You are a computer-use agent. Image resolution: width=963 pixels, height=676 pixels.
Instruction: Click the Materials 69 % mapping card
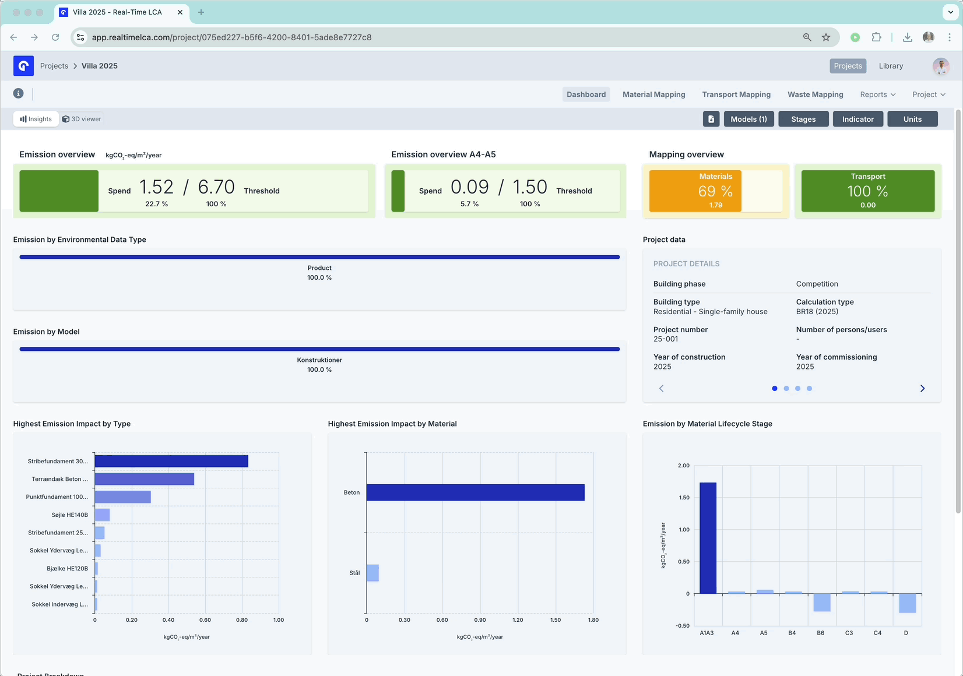coord(716,191)
